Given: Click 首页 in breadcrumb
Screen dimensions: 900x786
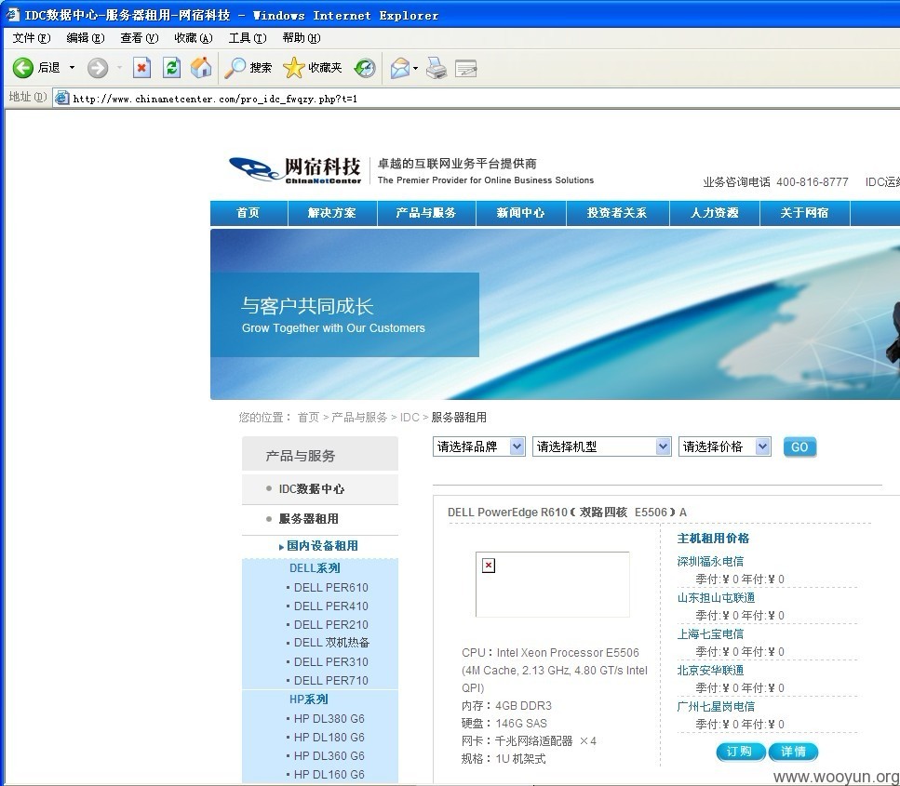Looking at the screenshot, I should pyautogui.click(x=308, y=417).
